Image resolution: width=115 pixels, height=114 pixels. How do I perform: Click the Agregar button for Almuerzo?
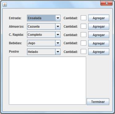[99, 26]
